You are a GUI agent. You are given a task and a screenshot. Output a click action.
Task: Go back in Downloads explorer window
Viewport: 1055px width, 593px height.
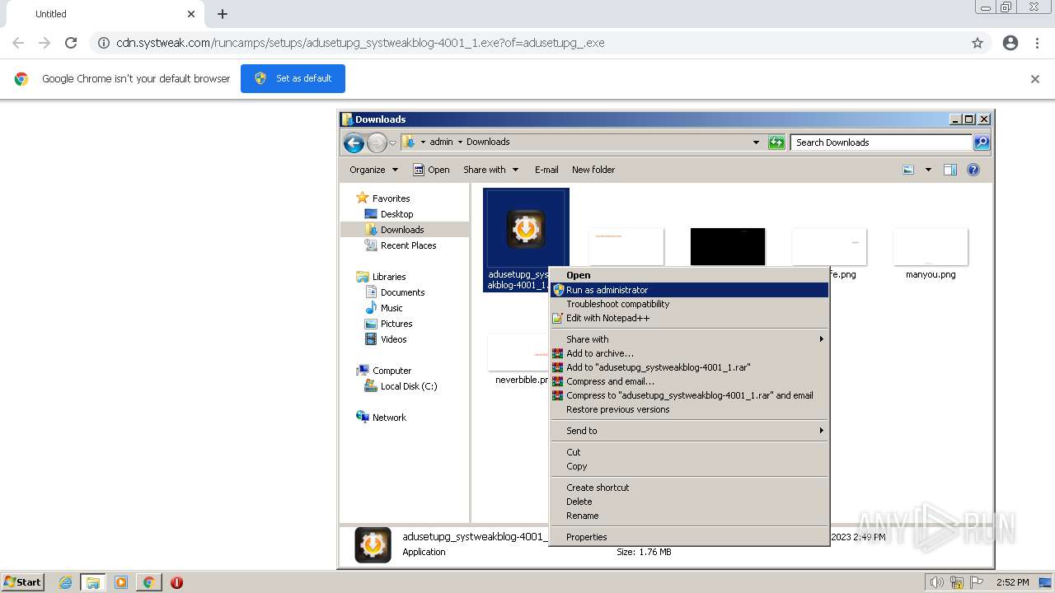click(354, 142)
